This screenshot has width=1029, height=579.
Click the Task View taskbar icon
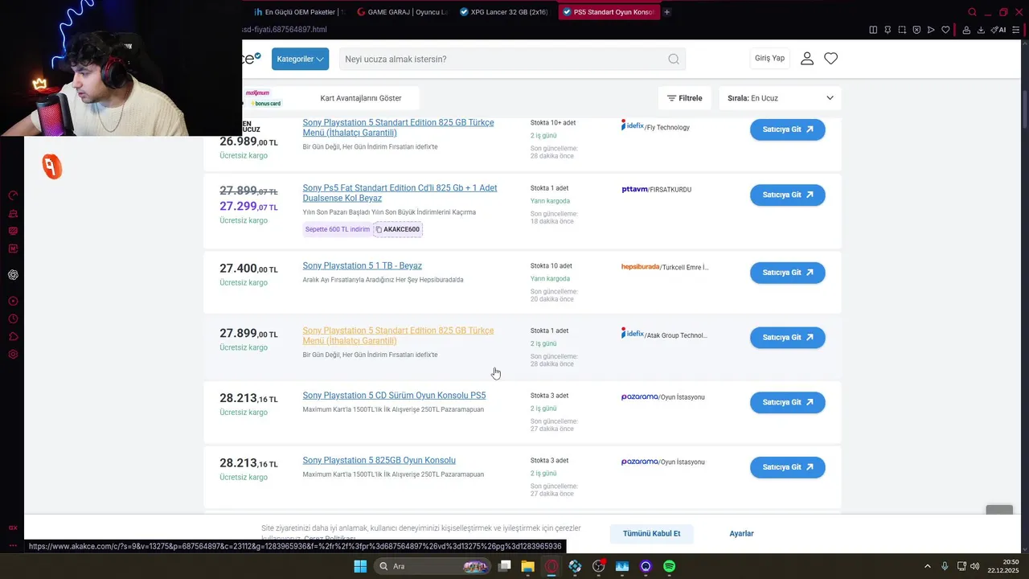(x=504, y=566)
